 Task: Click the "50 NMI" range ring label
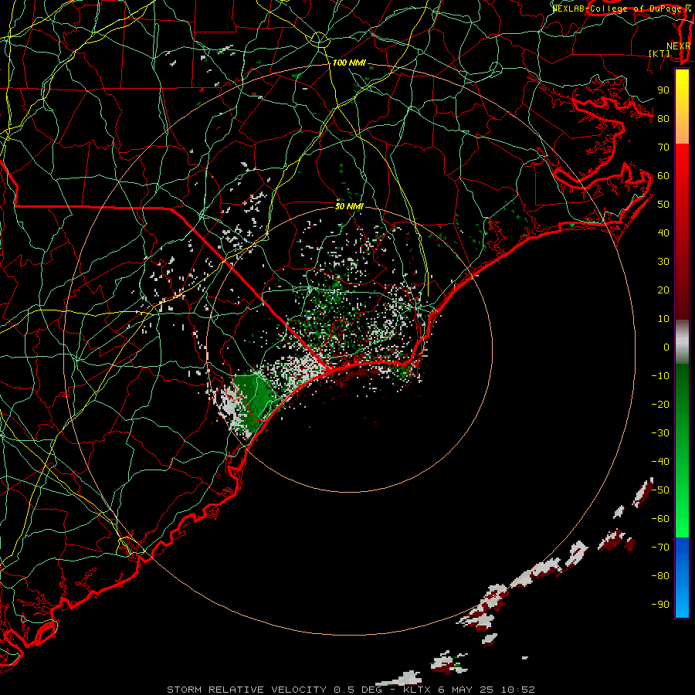[349, 206]
